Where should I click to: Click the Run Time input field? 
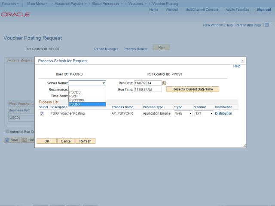(x=148, y=90)
